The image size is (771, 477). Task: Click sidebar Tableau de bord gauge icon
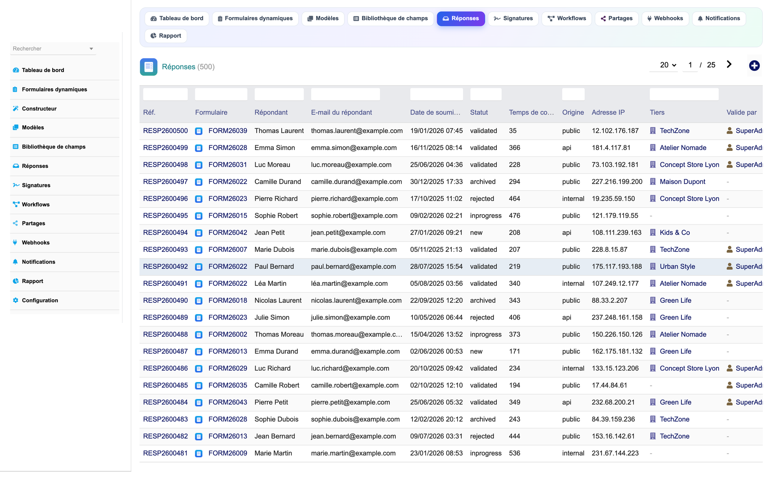coord(16,70)
